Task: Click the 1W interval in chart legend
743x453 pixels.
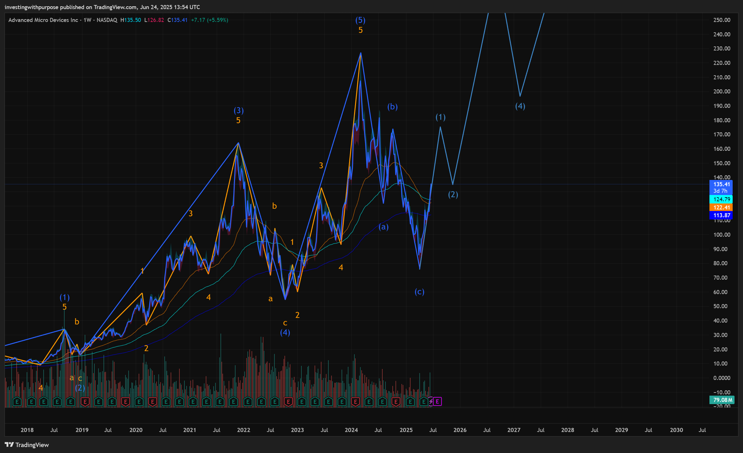Action: [87, 20]
